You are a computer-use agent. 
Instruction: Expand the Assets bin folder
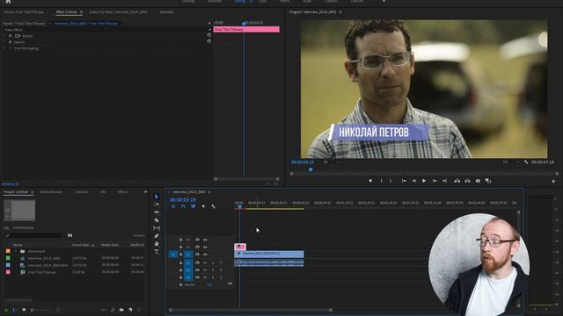(x=16, y=251)
